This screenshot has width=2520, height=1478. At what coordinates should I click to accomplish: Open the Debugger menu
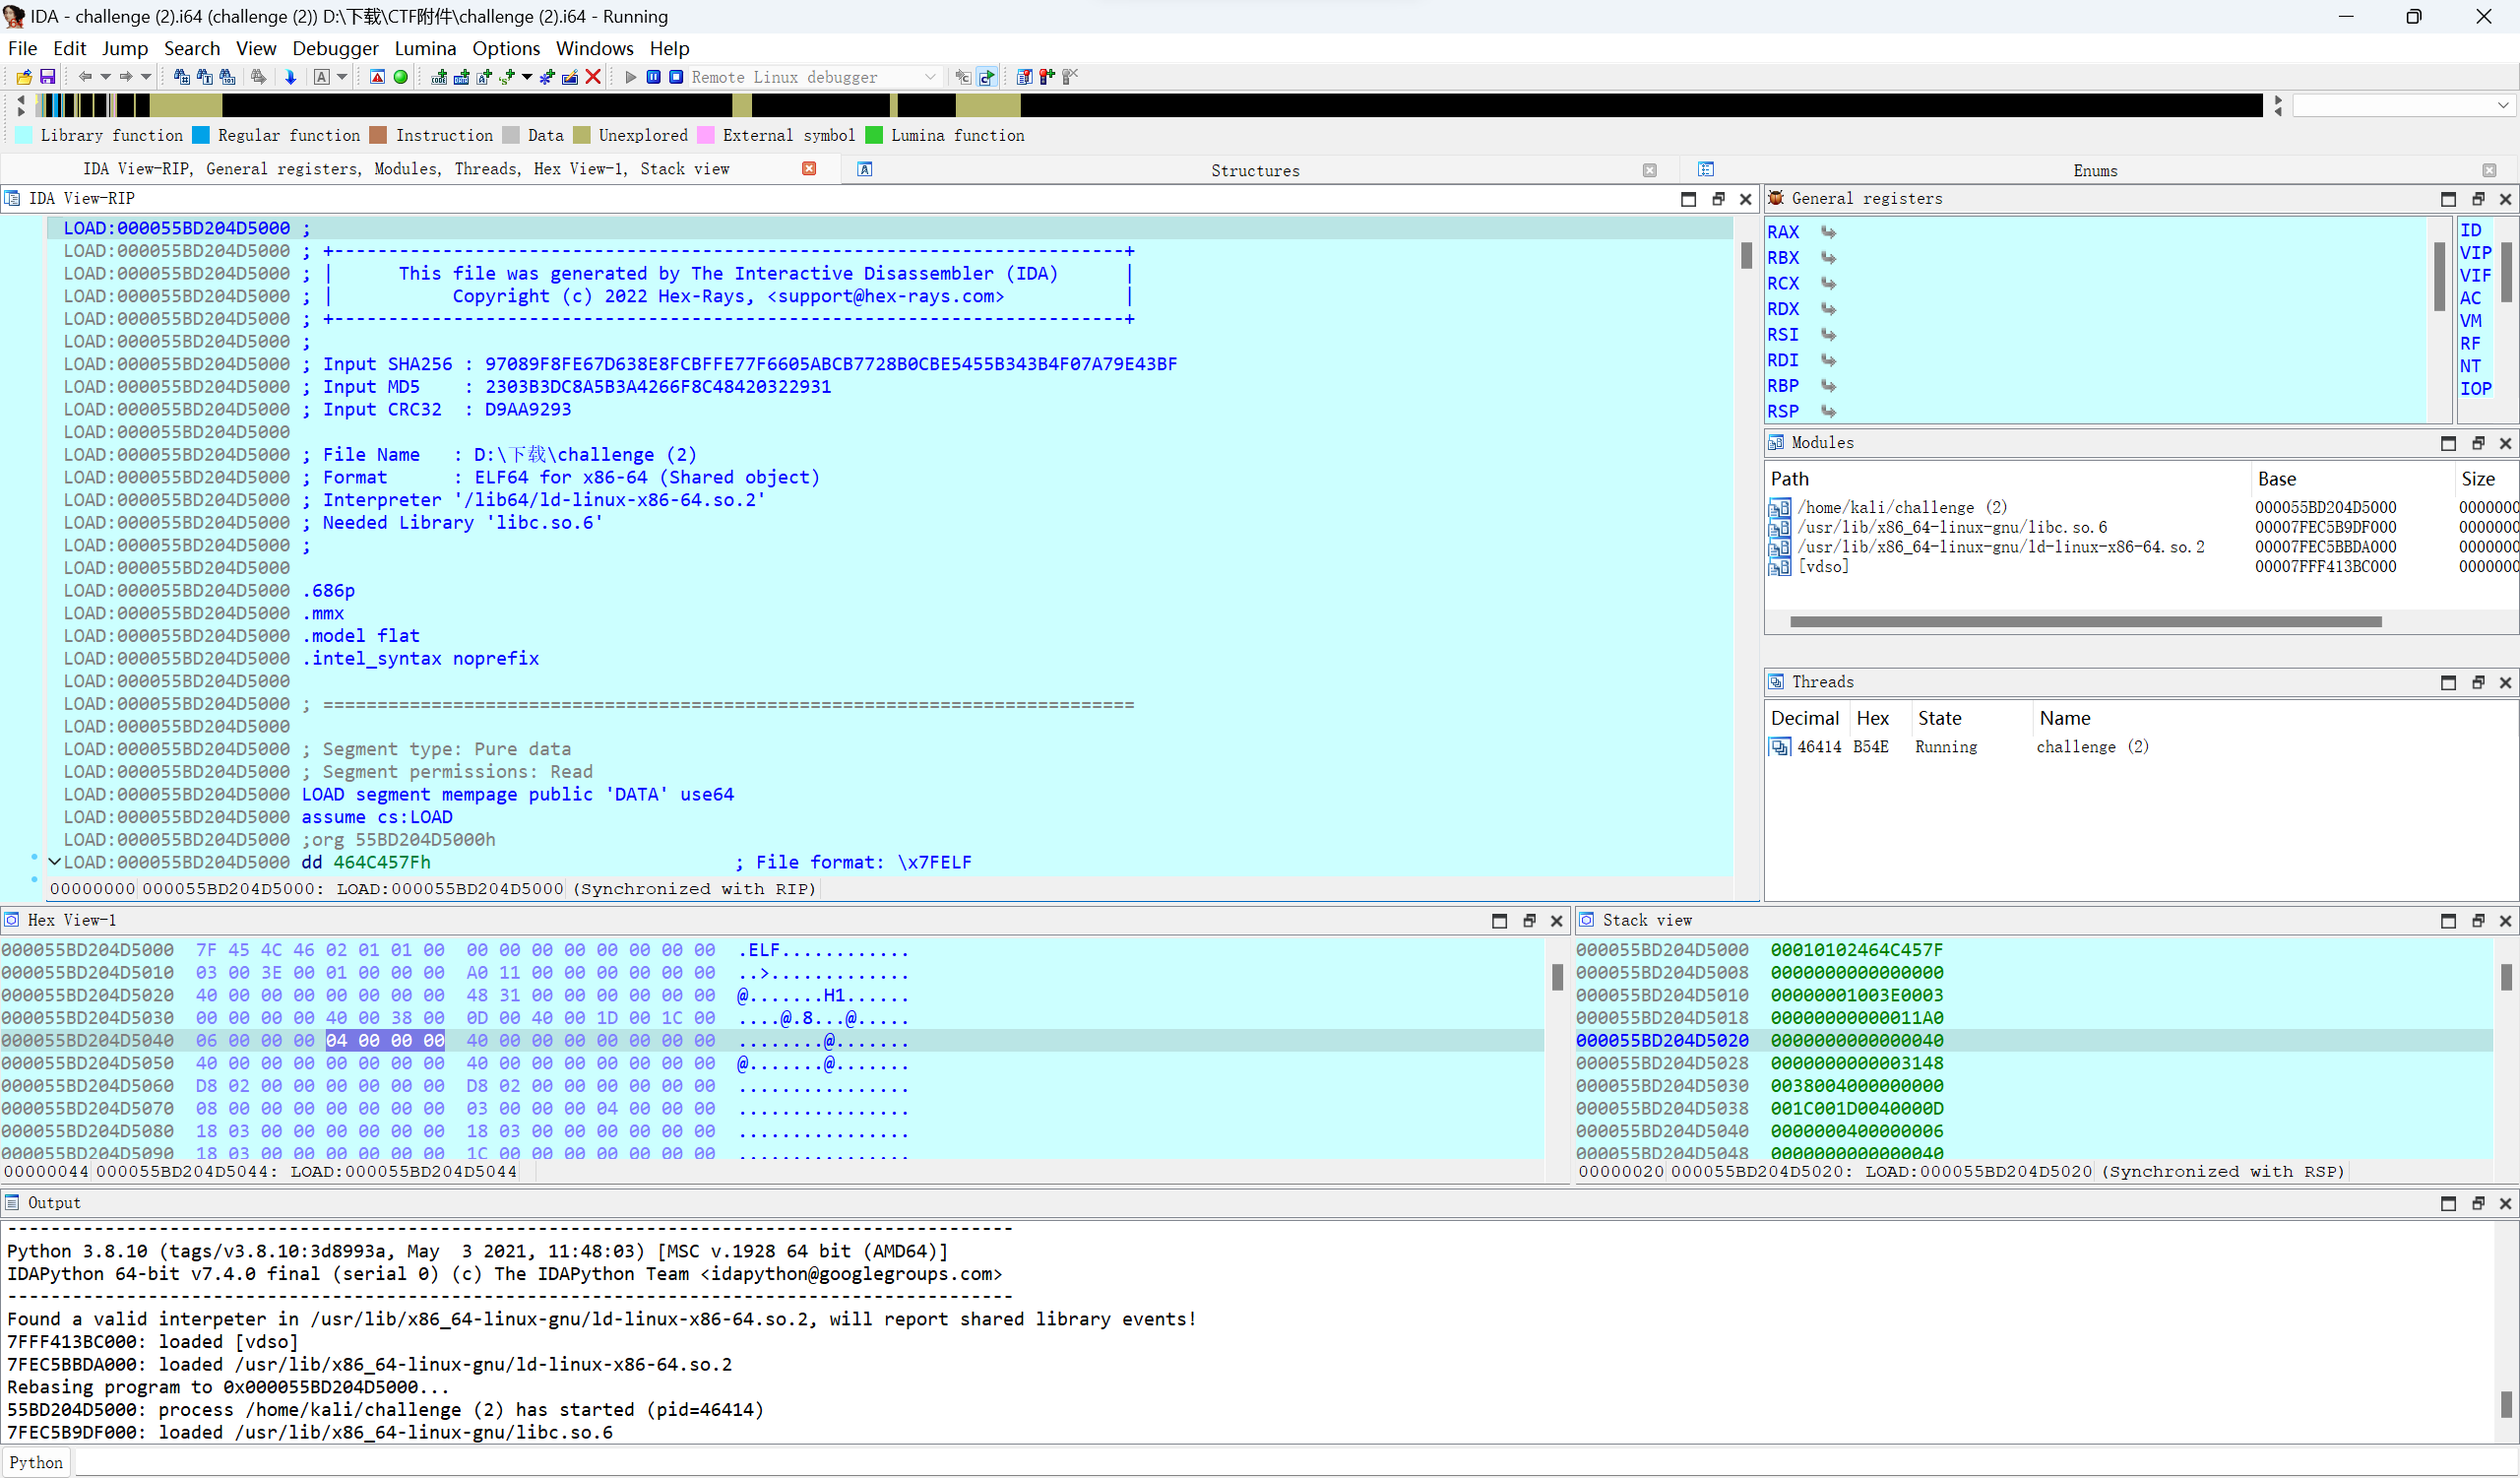tap(335, 48)
